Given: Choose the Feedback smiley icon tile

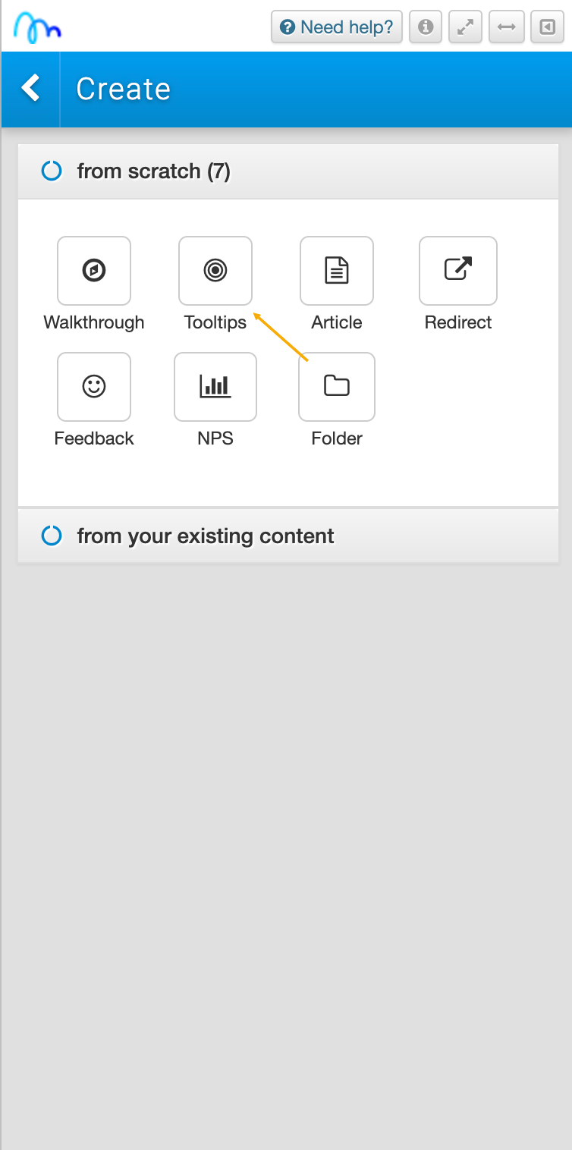Looking at the screenshot, I should coord(94,387).
